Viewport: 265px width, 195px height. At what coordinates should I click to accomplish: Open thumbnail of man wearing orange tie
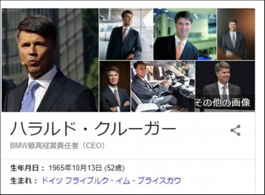[185, 34]
